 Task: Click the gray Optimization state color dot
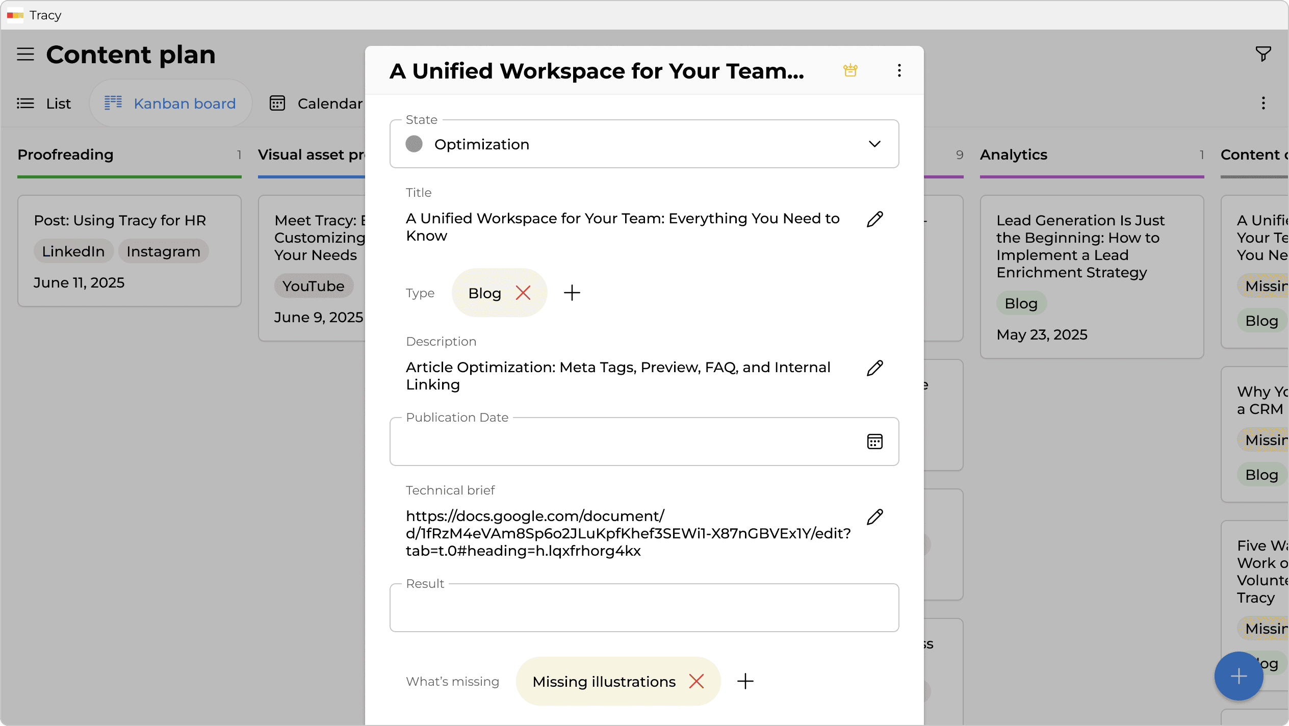coord(414,144)
